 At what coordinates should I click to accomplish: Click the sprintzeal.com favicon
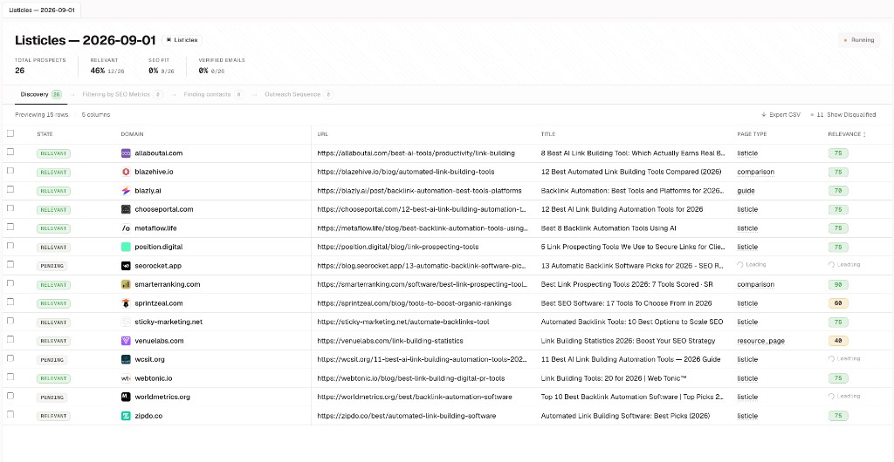tap(126, 303)
